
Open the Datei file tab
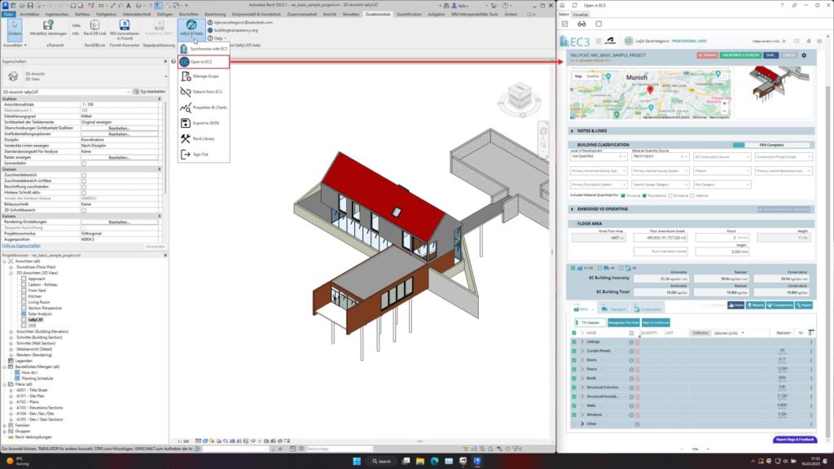[x=8, y=15]
